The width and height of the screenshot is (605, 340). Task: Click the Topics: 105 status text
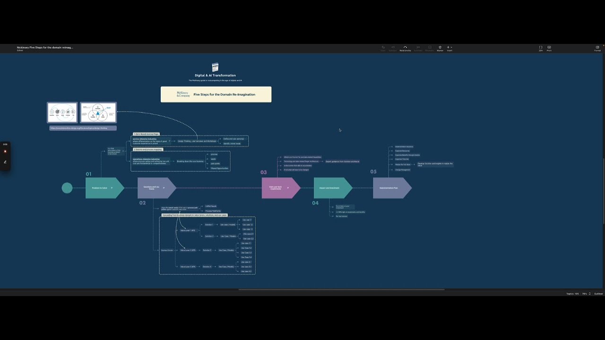[x=572, y=294]
